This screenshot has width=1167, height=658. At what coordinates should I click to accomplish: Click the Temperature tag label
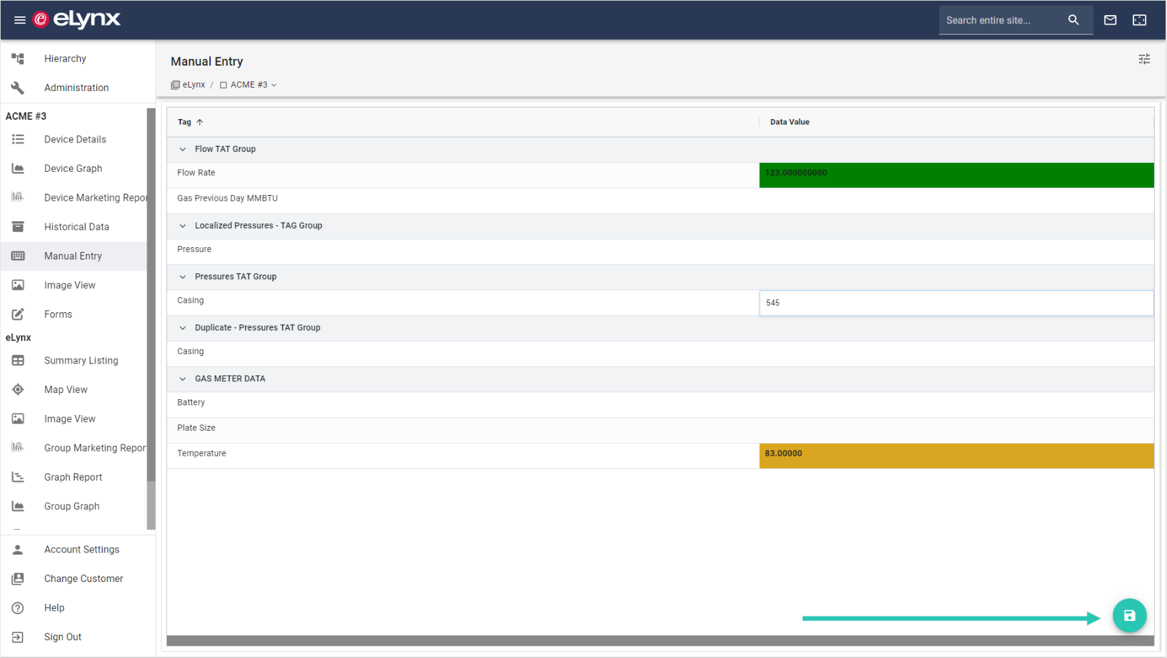201,453
